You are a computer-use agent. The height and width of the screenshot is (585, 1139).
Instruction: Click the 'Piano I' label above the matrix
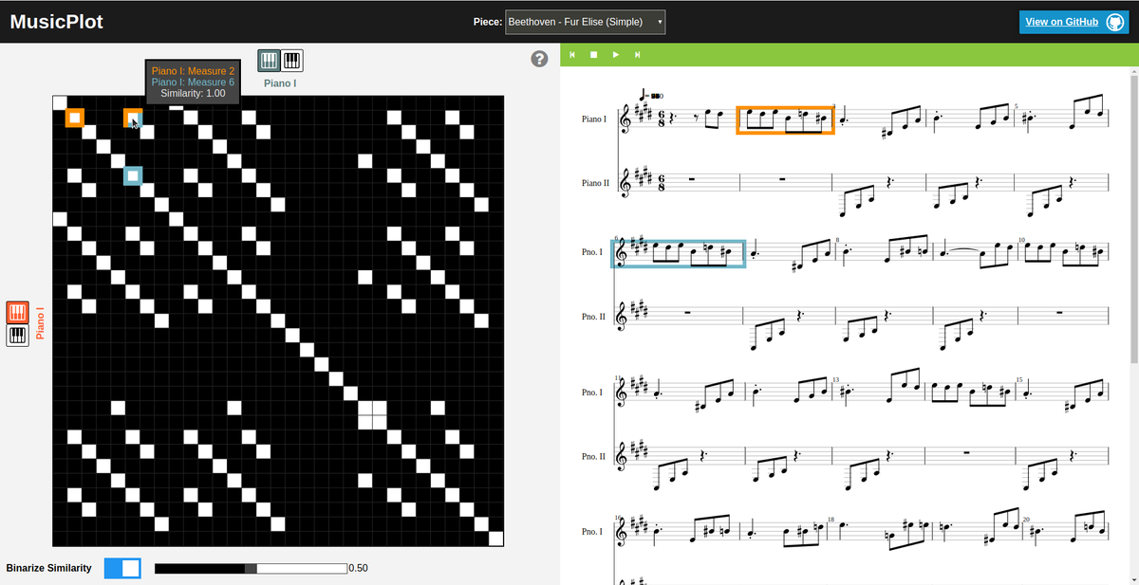pos(280,83)
